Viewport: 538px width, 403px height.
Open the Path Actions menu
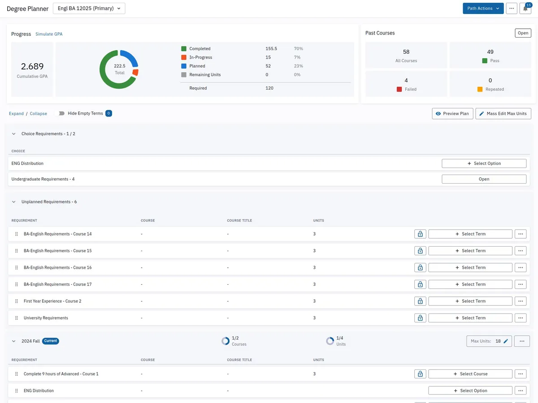pos(483,9)
